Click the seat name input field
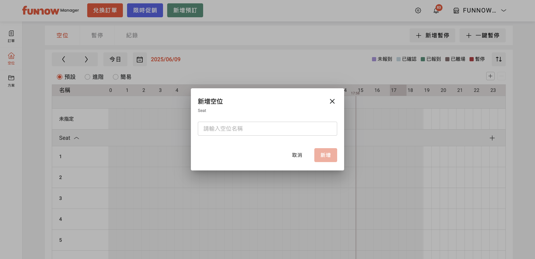Viewport: 535px width, 259px height. tap(267, 129)
